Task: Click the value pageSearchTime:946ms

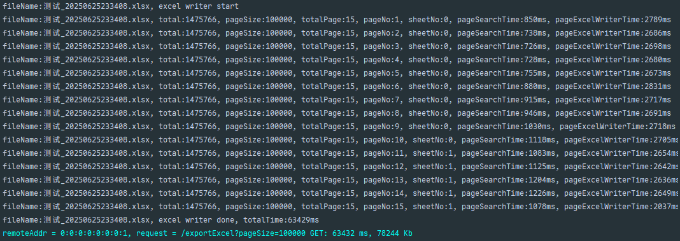Action: pyautogui.click(x=502, y=114)
